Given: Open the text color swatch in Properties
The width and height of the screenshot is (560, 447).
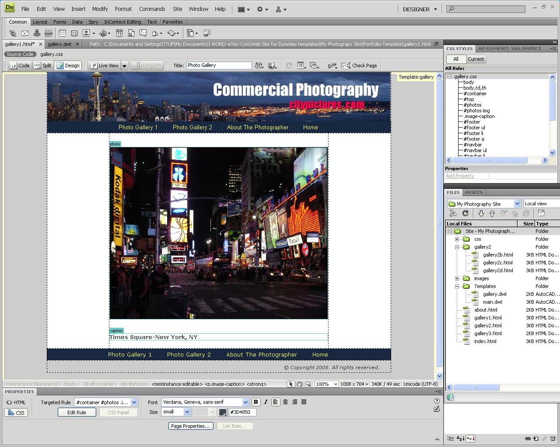Looking at the screenshot, I should (x=223, y=412).
